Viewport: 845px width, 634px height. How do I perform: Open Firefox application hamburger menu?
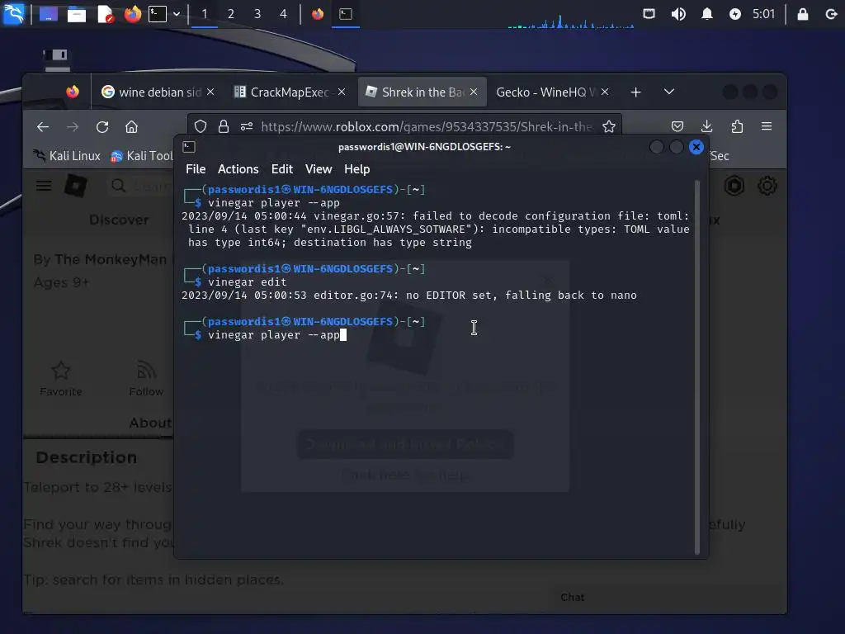(x=767, y=126)
